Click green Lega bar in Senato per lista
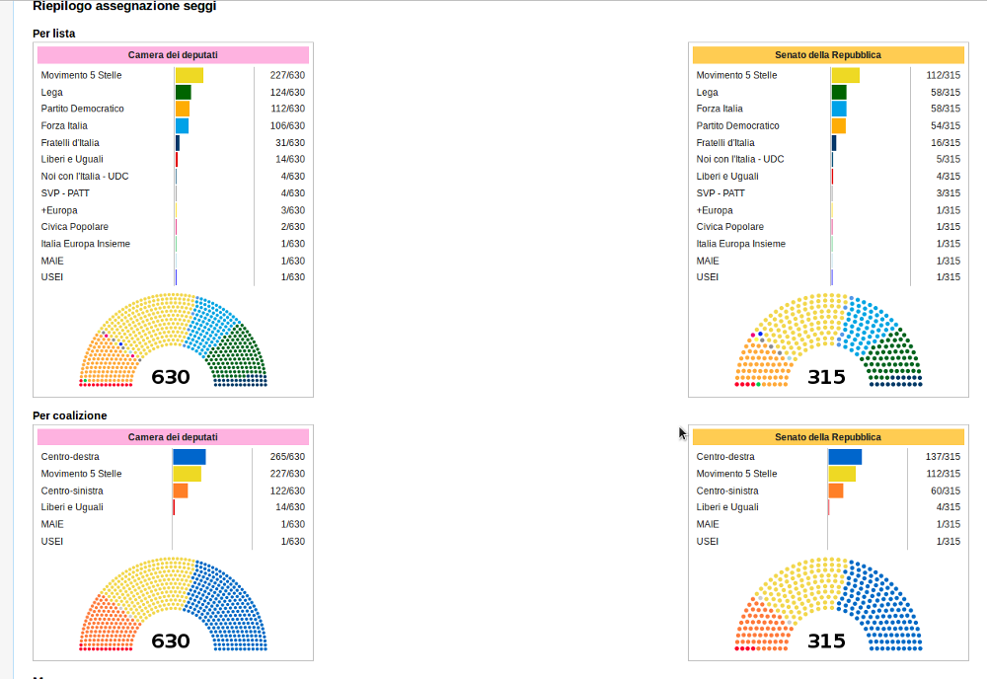 click(x=839, y=92)
